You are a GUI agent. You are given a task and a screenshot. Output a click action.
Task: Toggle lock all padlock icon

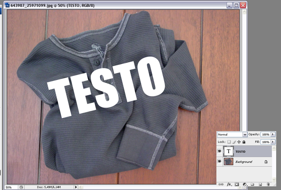[244, 142]
